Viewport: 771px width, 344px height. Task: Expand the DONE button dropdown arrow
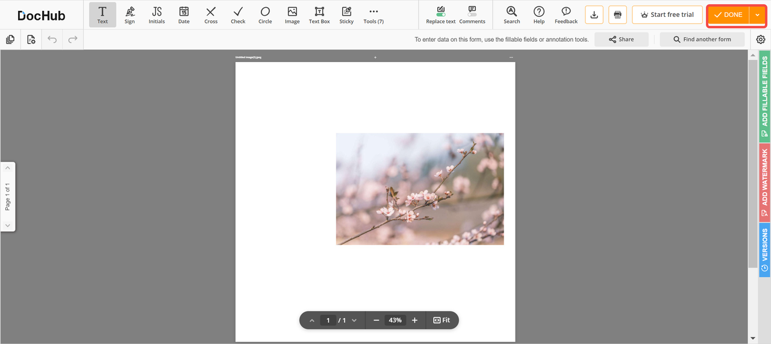pos(757,14)
